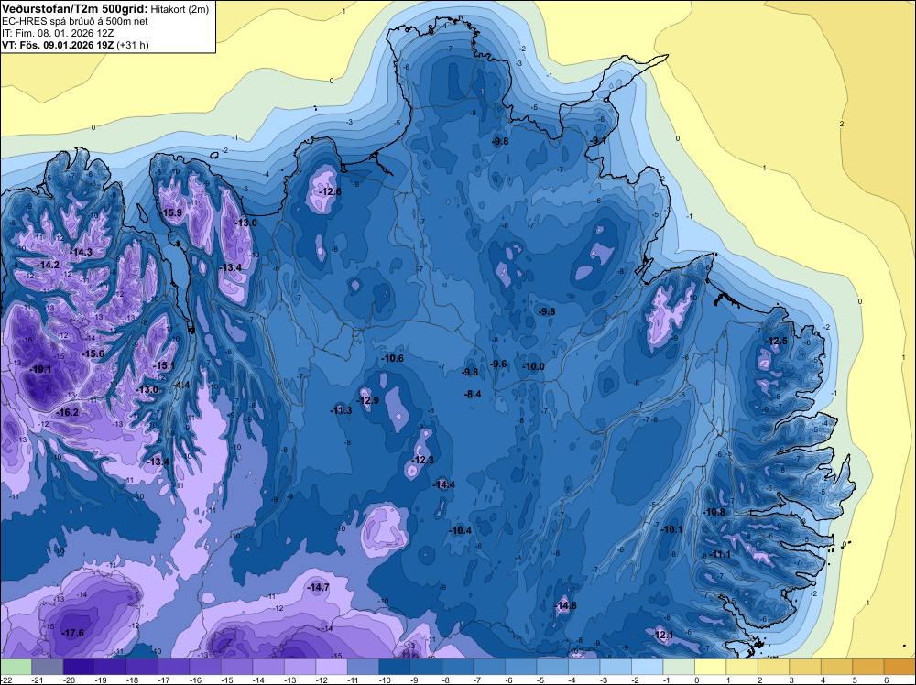
Task: Click the light green swatch labeled -22
Action: click(16, 667)
